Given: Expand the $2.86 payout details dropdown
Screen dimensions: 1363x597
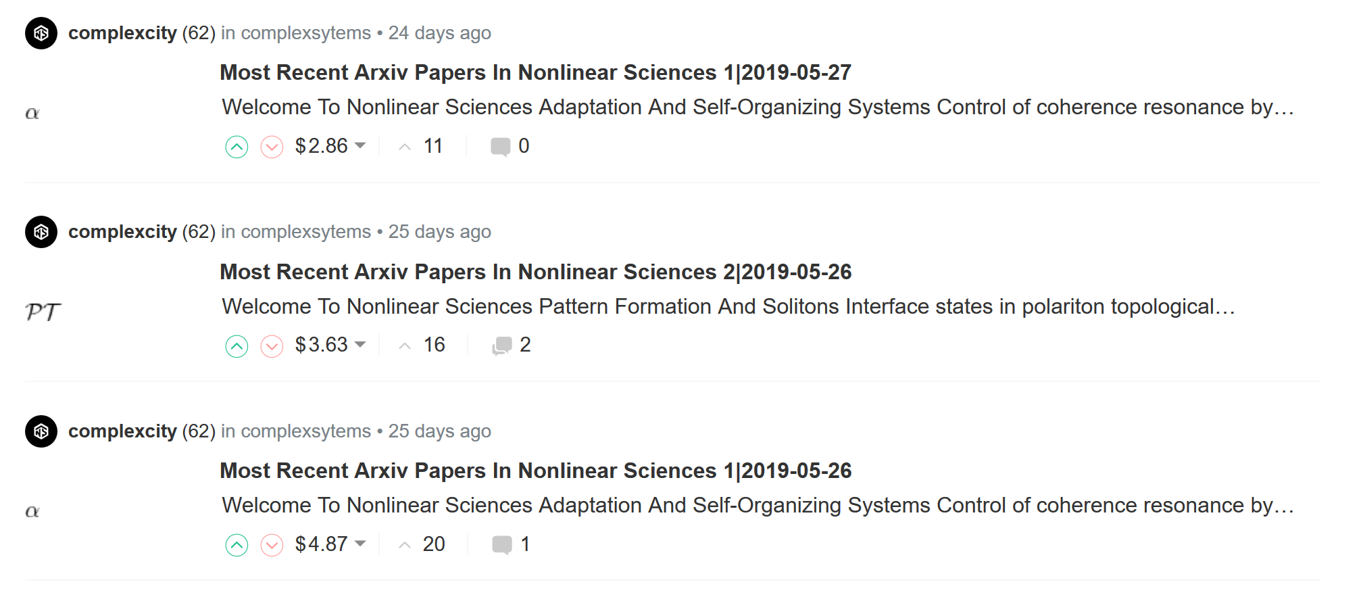Looking at the screenshot, I should (360, 145).
